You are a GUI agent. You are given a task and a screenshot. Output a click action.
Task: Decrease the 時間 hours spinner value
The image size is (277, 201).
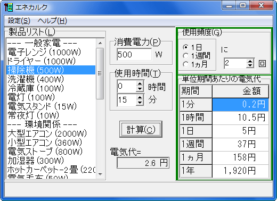click(140, 89)
